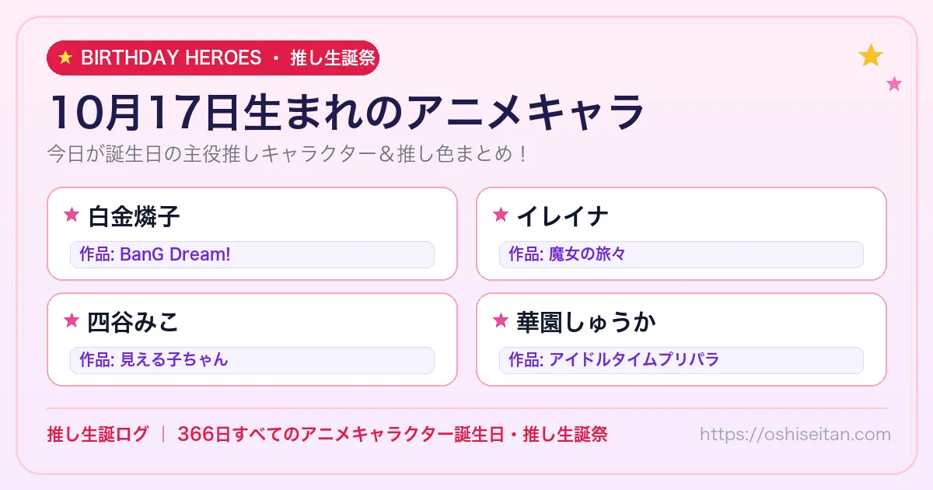Click the yellow star in BIRTHDAY HEROES badge
933x490 pixels.
coord(65,58)
